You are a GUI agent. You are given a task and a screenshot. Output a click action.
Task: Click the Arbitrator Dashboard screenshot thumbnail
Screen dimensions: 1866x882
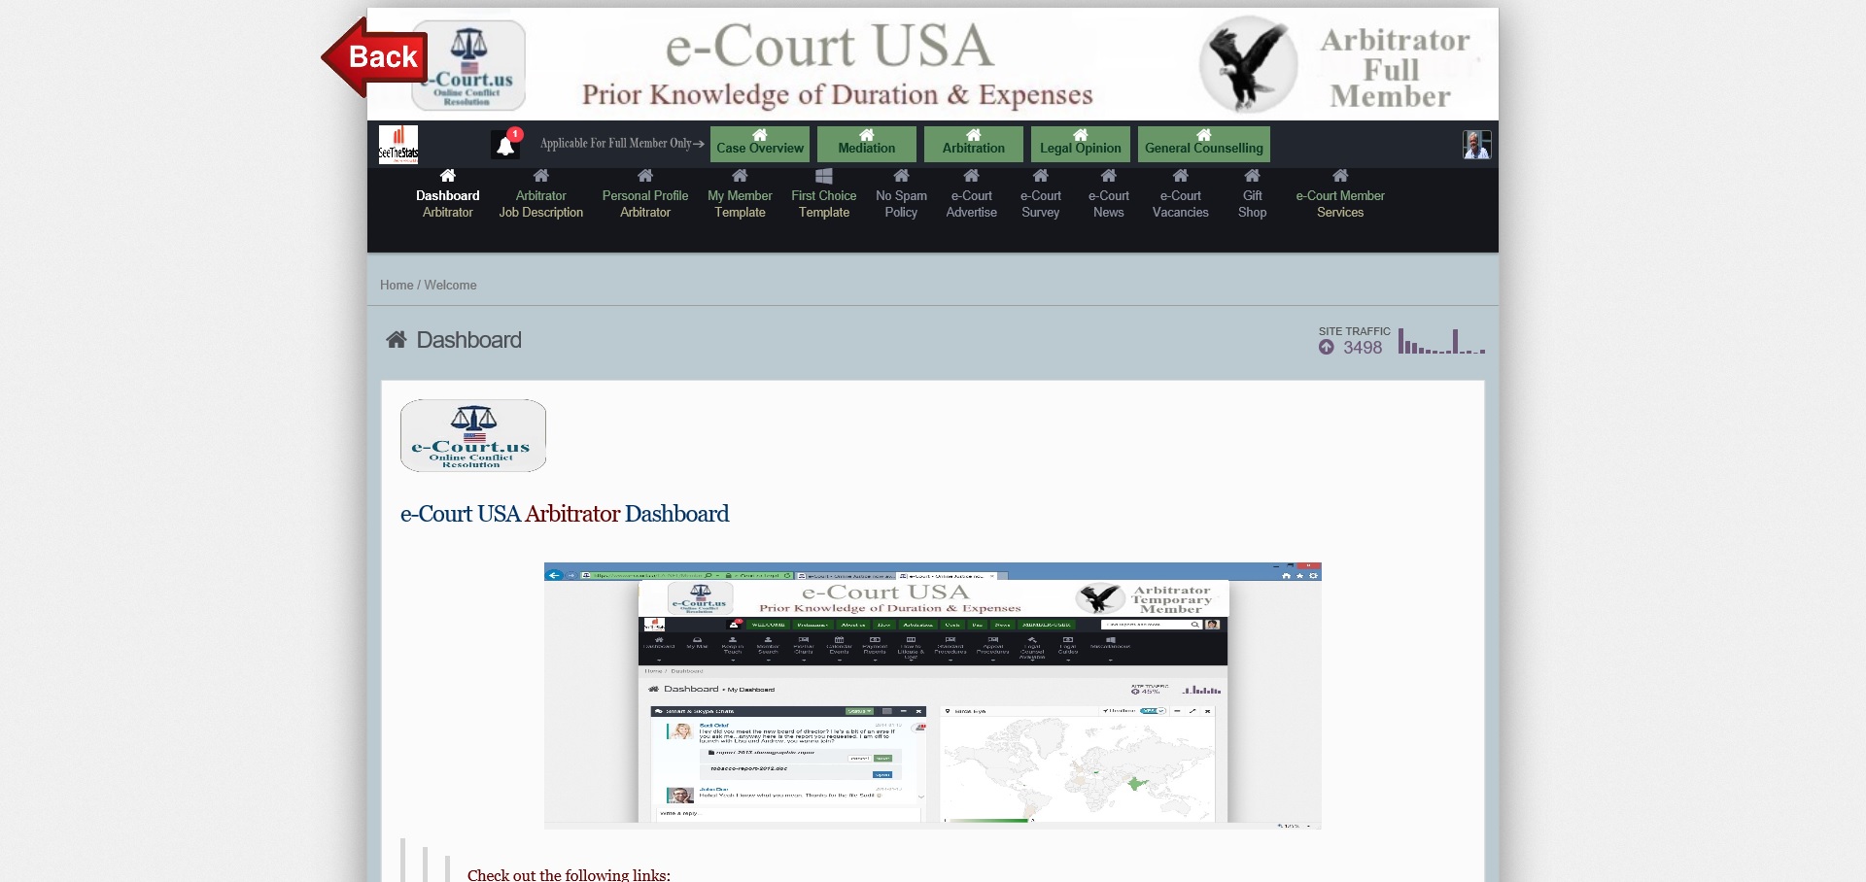[x=932, y=695]
